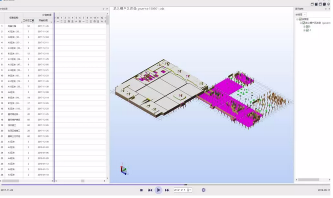Click the Gantt vertical scrollbar thumb
This screenshot has width=333, height=198.
[x=107, y=20]
